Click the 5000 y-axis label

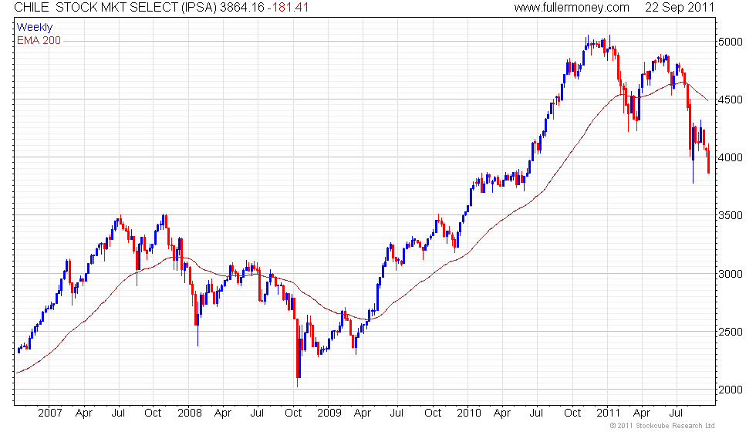(x=730, y=42)
